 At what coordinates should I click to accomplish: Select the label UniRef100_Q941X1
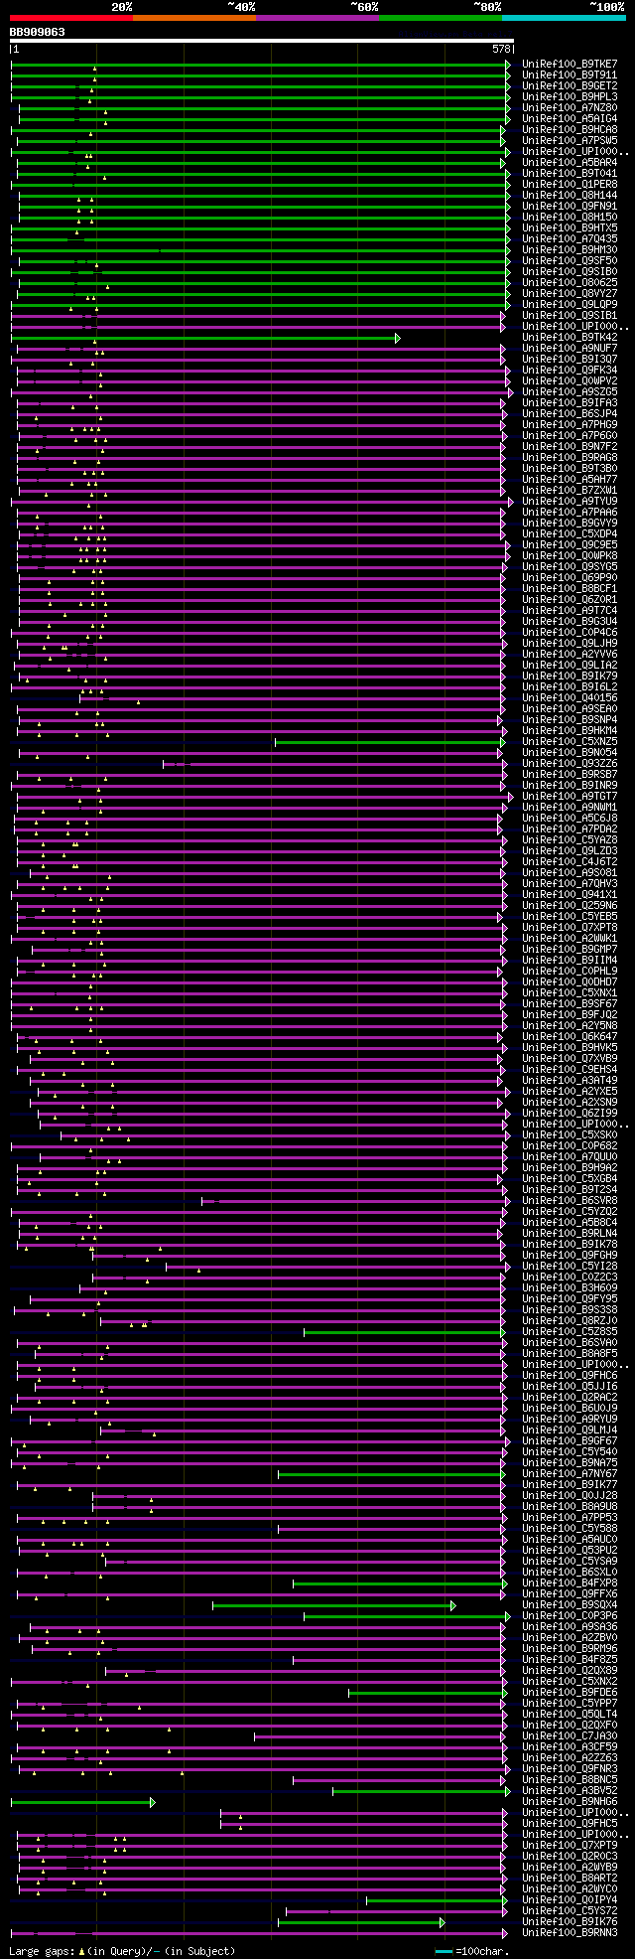click(570, 894)
